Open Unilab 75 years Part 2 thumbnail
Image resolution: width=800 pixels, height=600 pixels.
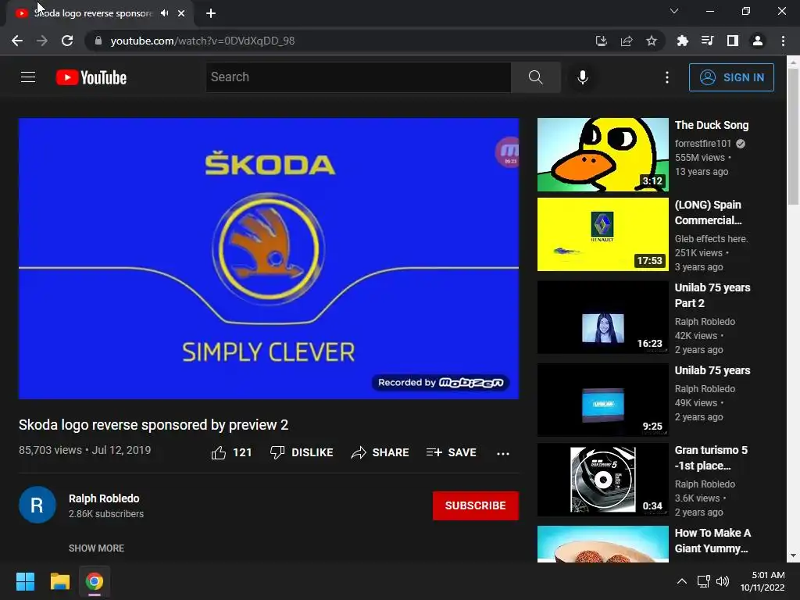pos(603,317)
